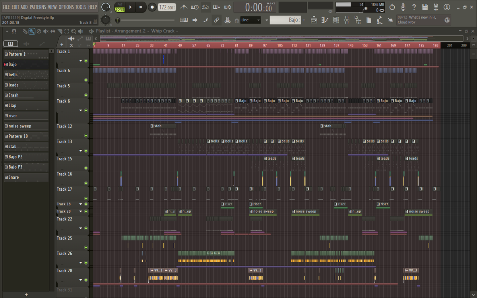Viewport: 477px width, 298px height.
Task: Switch playback mode from SONG to PAT
Action: tap(119, 5)
